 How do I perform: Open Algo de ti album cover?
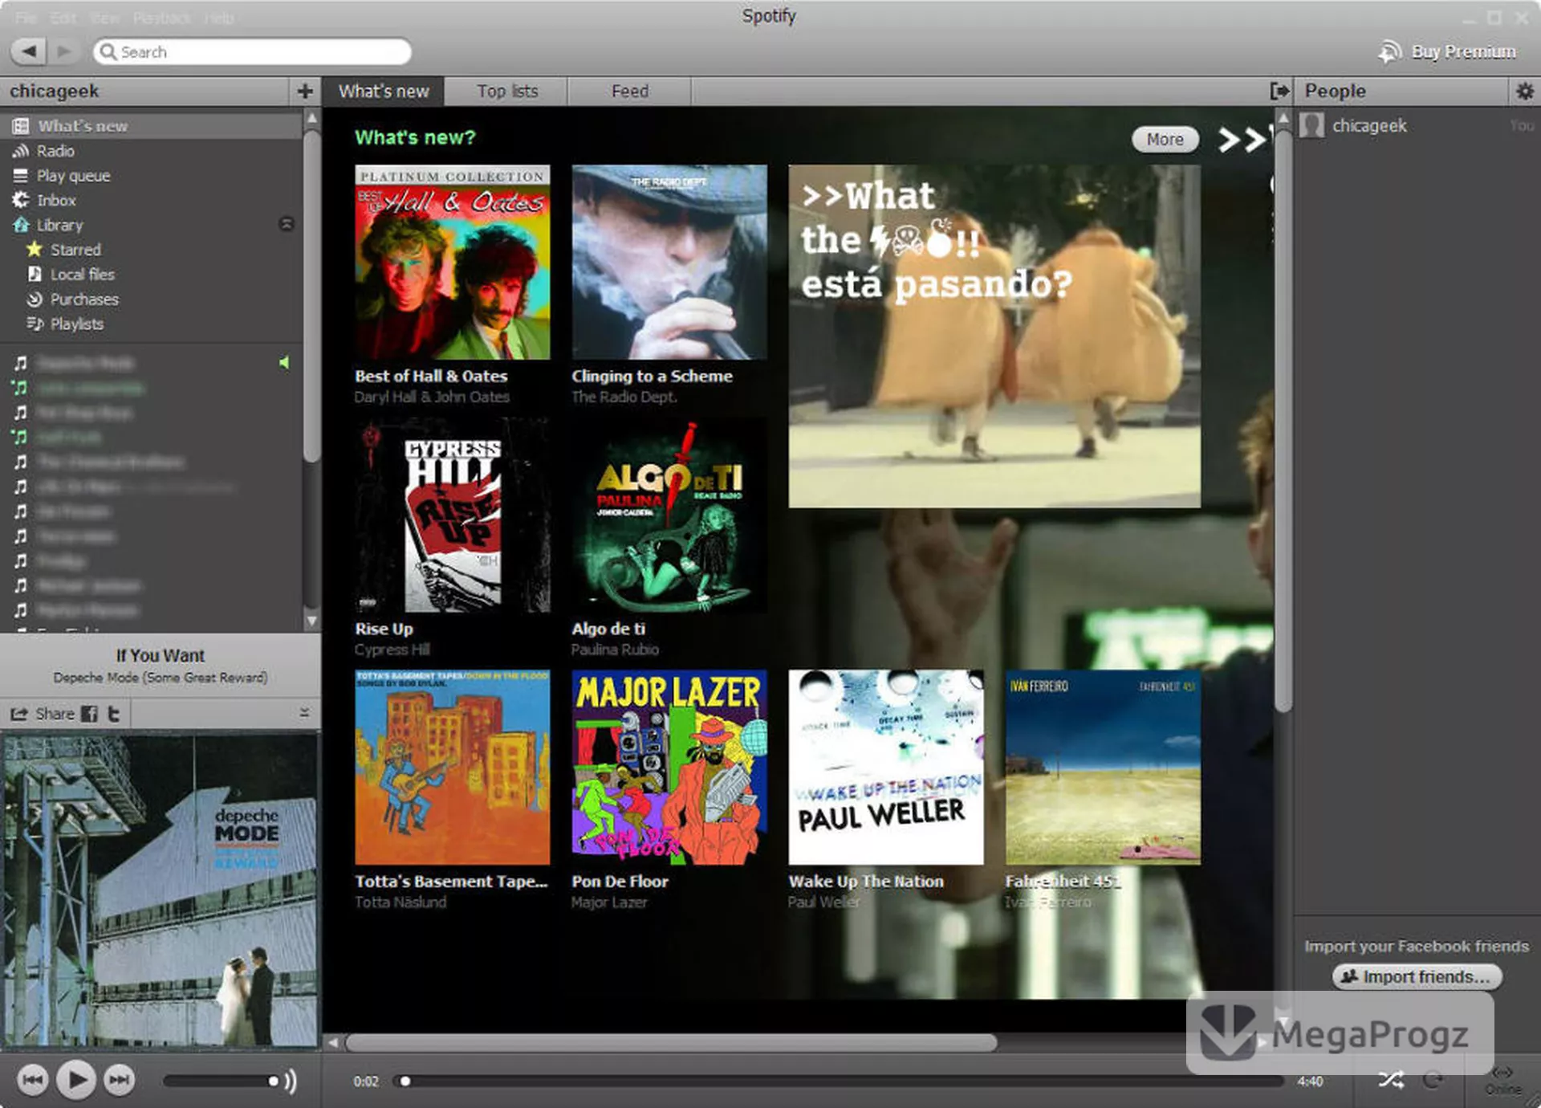pyautogui.click(x=669, y=515)
